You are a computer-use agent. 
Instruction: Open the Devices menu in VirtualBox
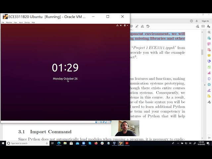click(x=27, y=23)
